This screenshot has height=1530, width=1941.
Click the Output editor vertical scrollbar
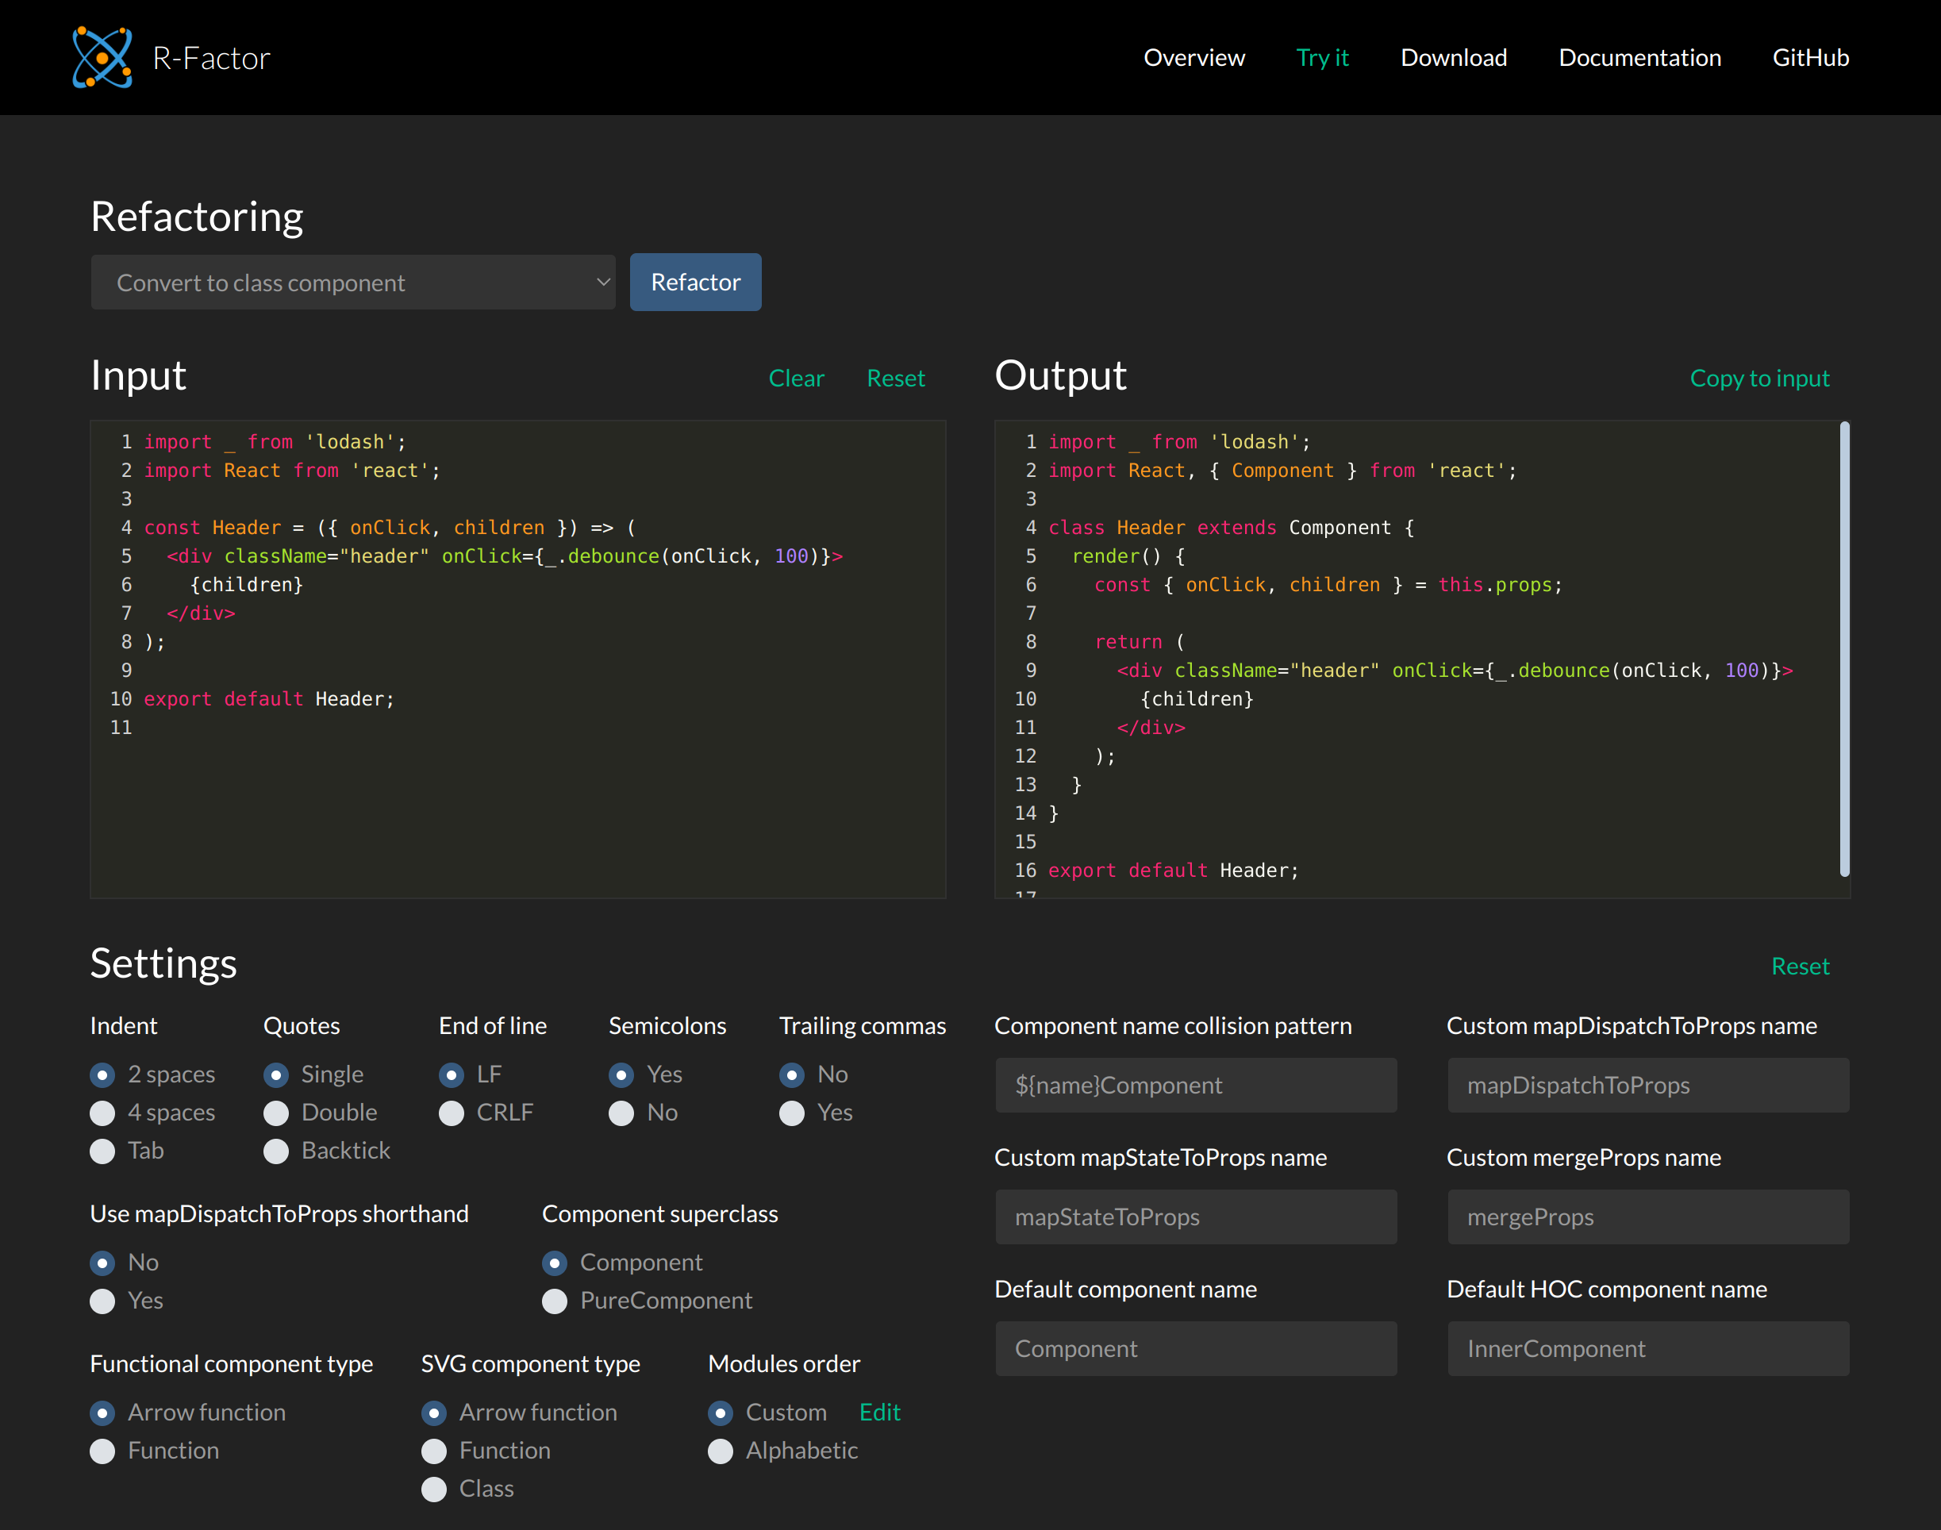click(1844, 648)
